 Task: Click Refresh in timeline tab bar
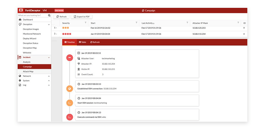[95, 42]
